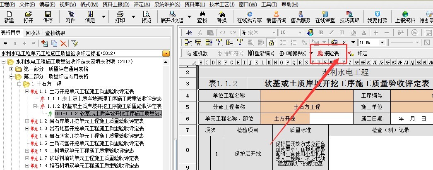Click the 画删除线 strikethrough button
This screenshot has height=170, width=433.
pos(292,53)
